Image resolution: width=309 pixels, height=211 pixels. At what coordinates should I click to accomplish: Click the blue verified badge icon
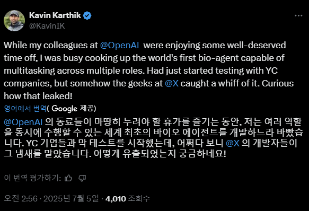[87, 15]
